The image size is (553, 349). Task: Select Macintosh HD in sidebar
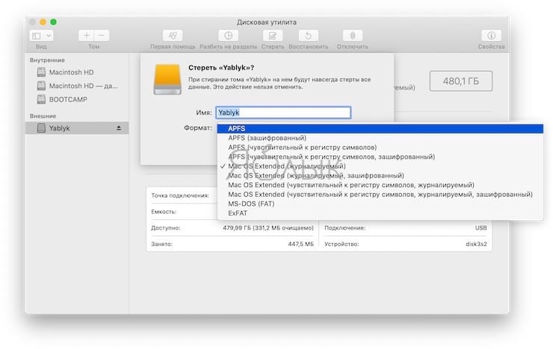pyautogui.click(x=77, y=72)
